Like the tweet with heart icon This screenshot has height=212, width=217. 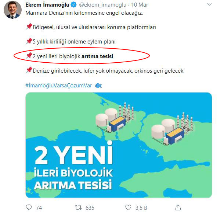(x=128, y=208)
